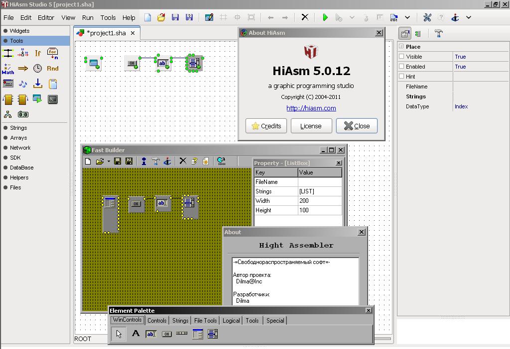
Task: Click the label 'A' icon in Element Palette
Action: pos(135,334)
